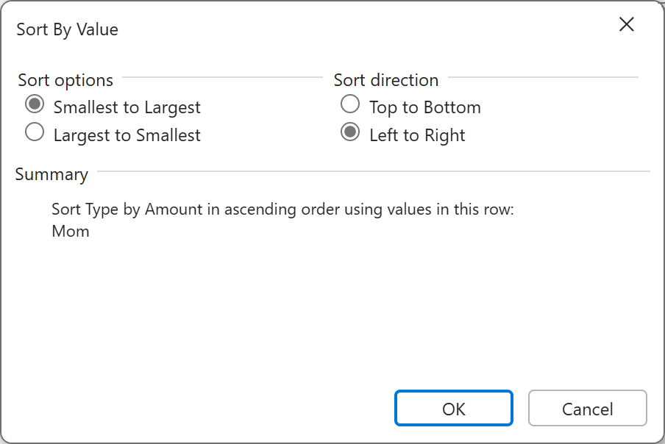Confirm the sort with OK

coord(454,409)
